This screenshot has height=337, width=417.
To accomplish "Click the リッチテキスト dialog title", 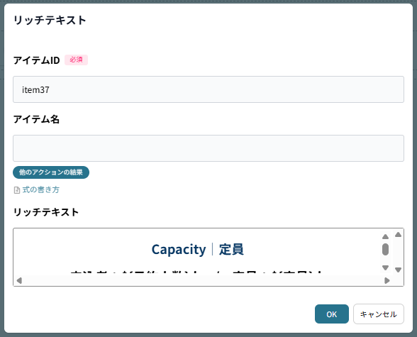I will (50, 20).
